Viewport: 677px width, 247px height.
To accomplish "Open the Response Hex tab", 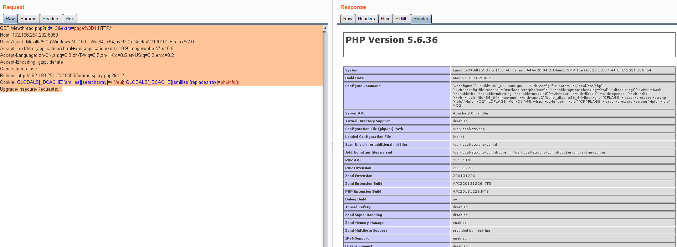I will click(x=385, y=19).
